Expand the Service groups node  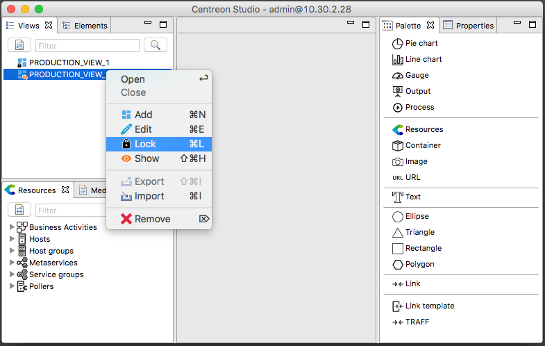click(x=12, y=274)
